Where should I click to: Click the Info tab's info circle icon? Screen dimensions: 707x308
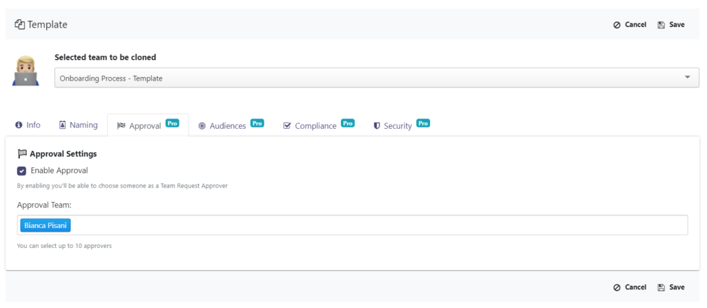19,125
